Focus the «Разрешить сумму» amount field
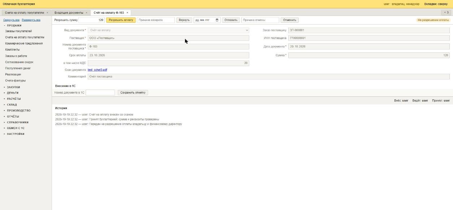 tap(92, 20)
